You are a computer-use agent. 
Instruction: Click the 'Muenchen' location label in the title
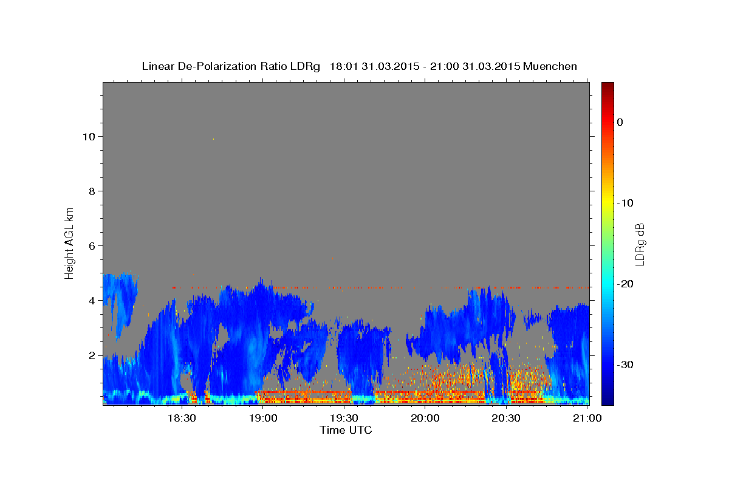point(549,66)
